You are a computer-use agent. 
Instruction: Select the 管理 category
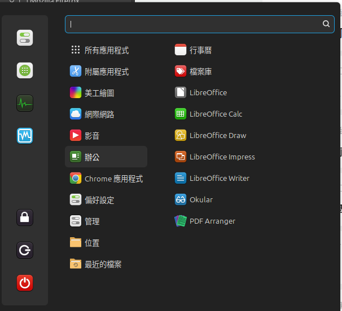tap(106, 221)
